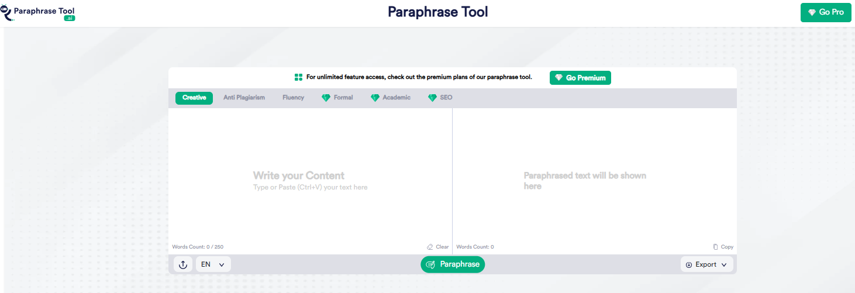Viewport: 855px width, 293px height.
Task: Click the Paraphrase Tool page heading
Action: point(437,12)
